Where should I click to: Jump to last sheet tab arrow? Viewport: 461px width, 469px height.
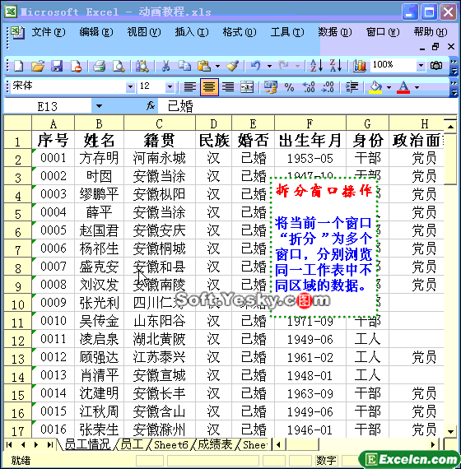[x=50, y=444]
